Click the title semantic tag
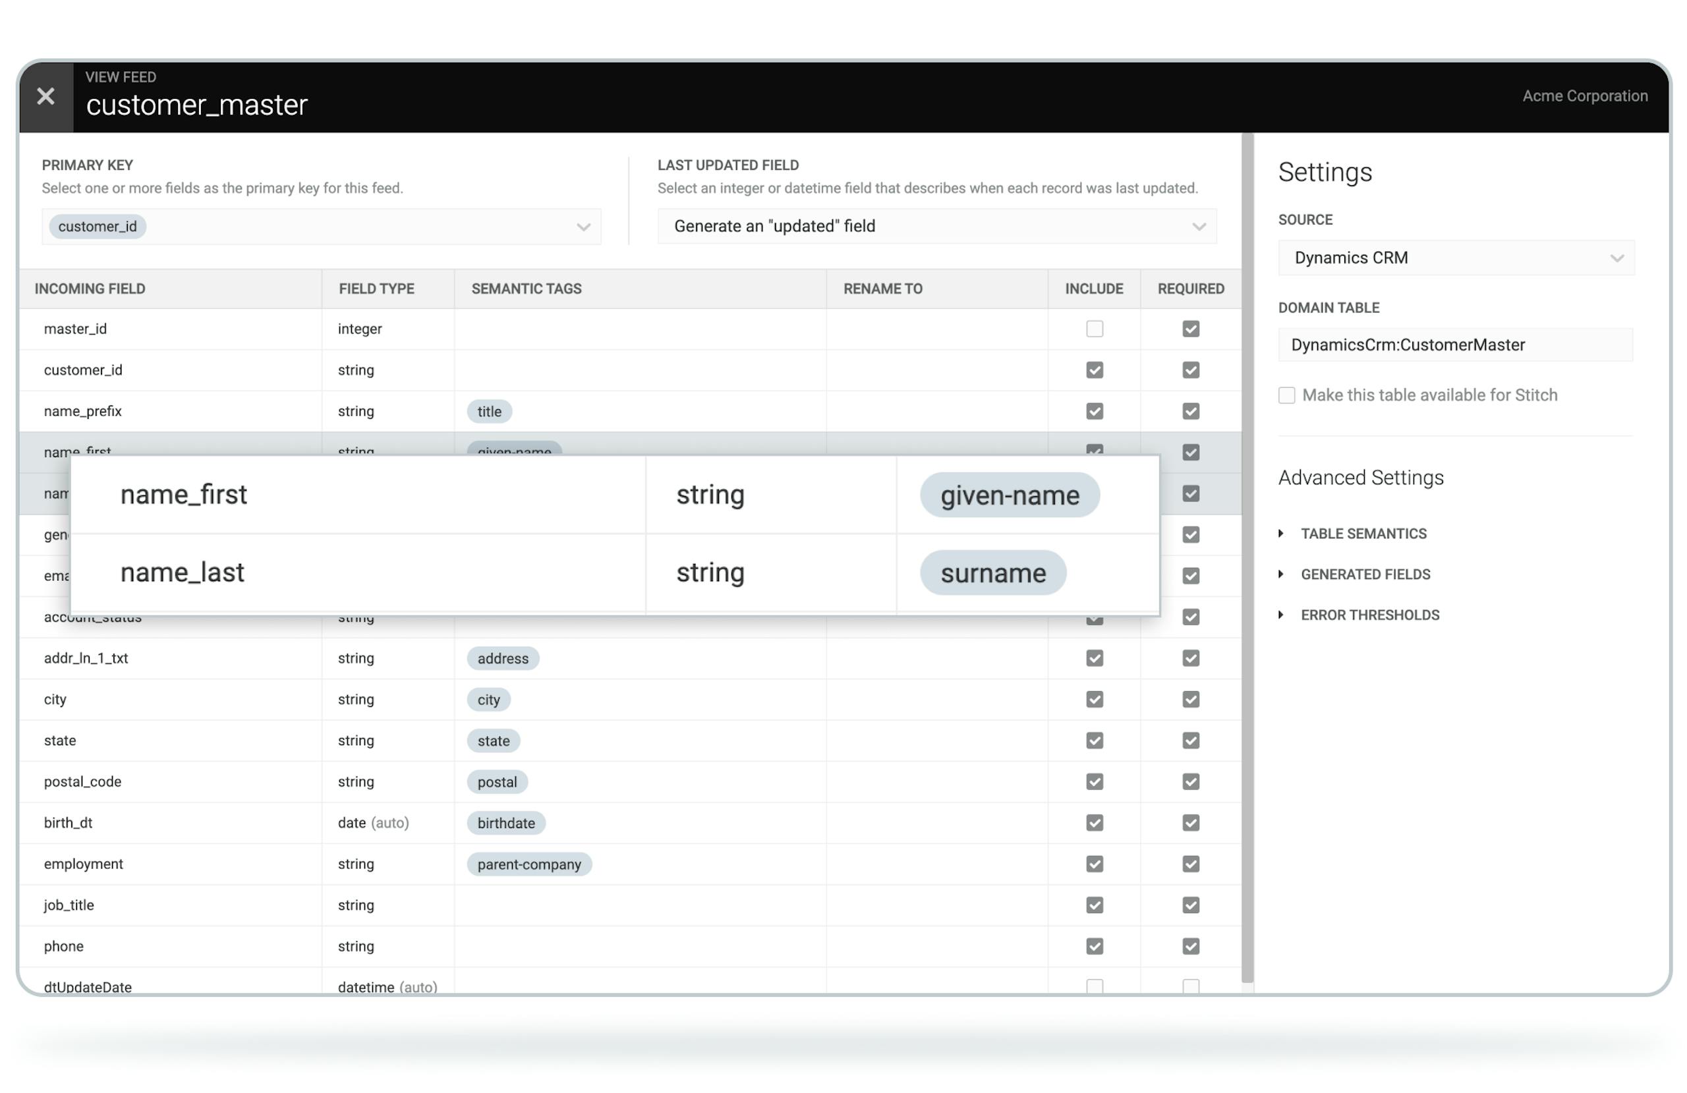 pyautogui.click(x=489, y=412)
